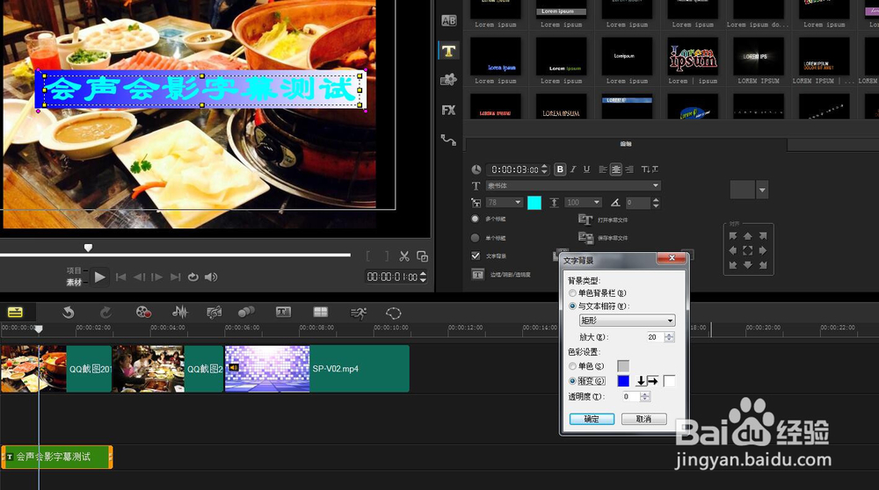Toggle Repeat playback
Screen dimensions: 879x490
193,277
